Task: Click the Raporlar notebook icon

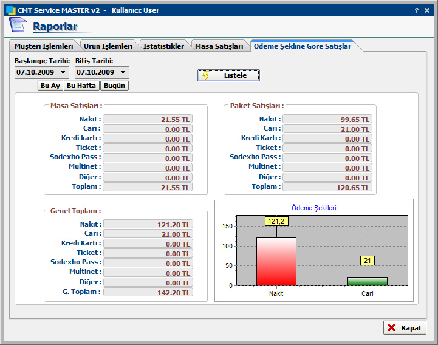Action: click(x=18, y=26)
